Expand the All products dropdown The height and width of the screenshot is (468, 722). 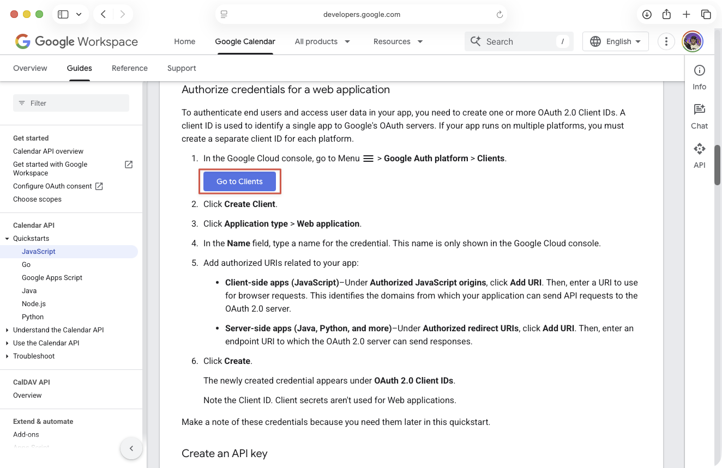point(322,41)
